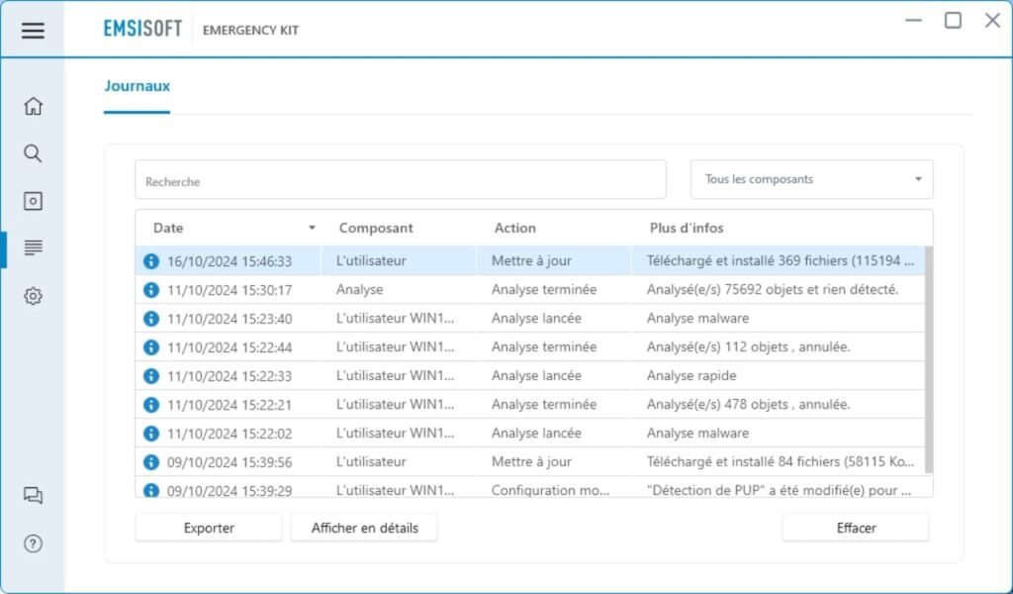The width and height of the screenshot is (1013, 594).
Task: Open the Settings gear icon
Action: (33, 296)
